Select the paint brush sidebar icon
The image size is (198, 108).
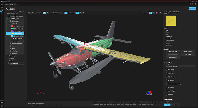tap(2, 11)
